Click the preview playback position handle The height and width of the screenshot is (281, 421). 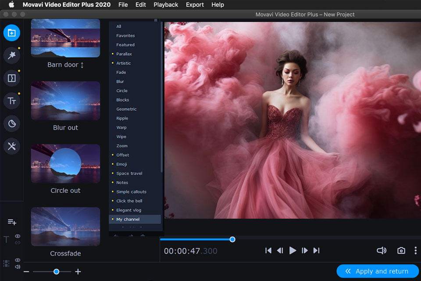coord(232,239)
